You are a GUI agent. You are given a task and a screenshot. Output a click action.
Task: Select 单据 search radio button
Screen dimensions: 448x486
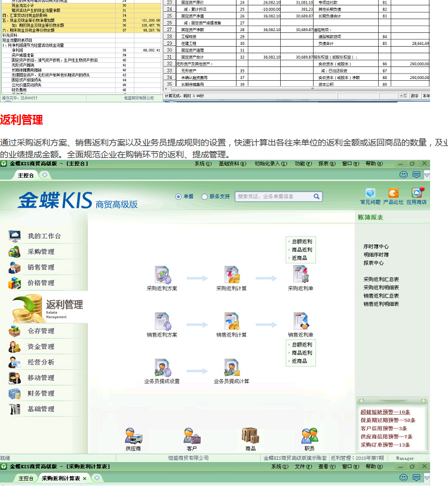(x=178, y=196)
